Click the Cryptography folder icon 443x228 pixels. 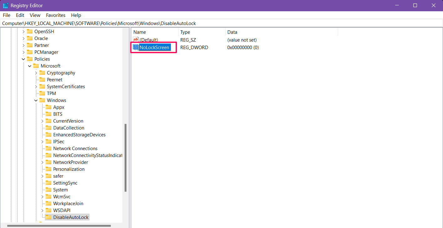[x=42, y=73]
